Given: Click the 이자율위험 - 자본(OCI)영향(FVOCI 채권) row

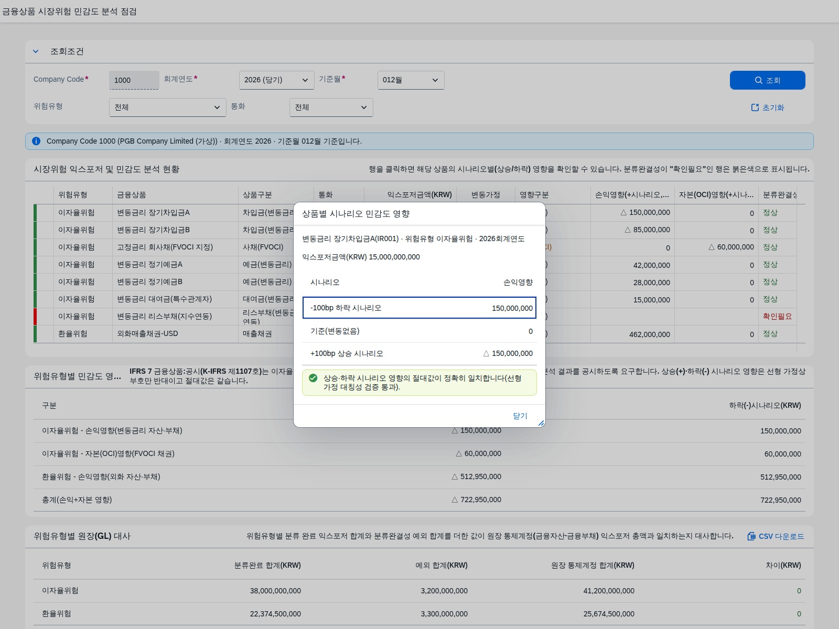Looking at the screenshot, I should pos(419,453).
